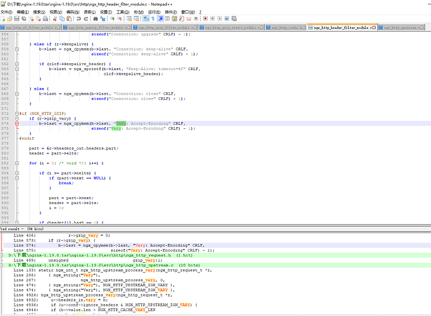Open the ? help menu
The height and width of the screenshot is (316, 431).
[x=200, y=12]
